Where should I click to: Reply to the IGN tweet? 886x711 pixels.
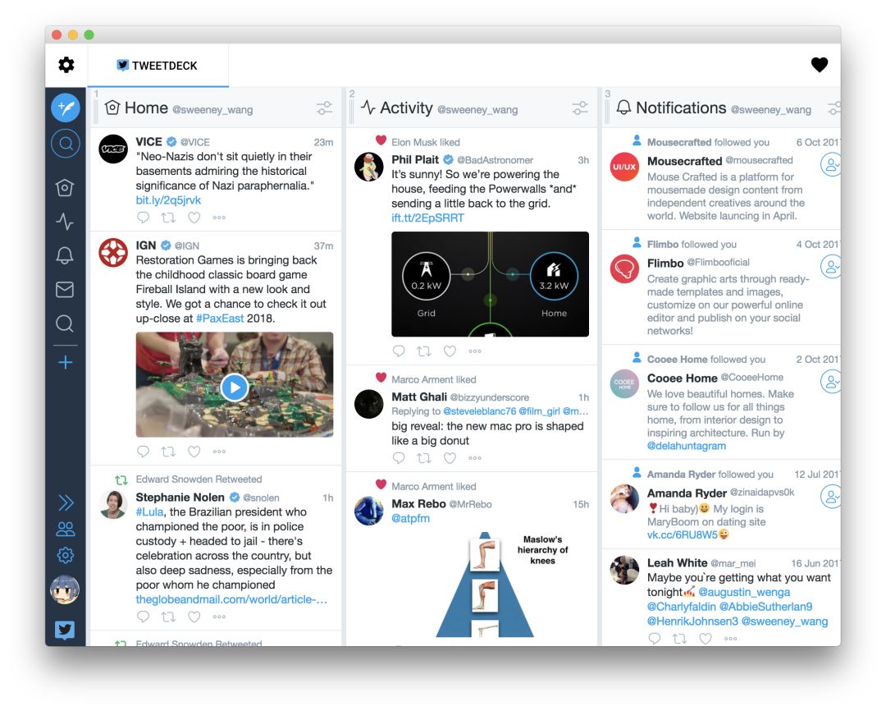[x=143, y=452]
